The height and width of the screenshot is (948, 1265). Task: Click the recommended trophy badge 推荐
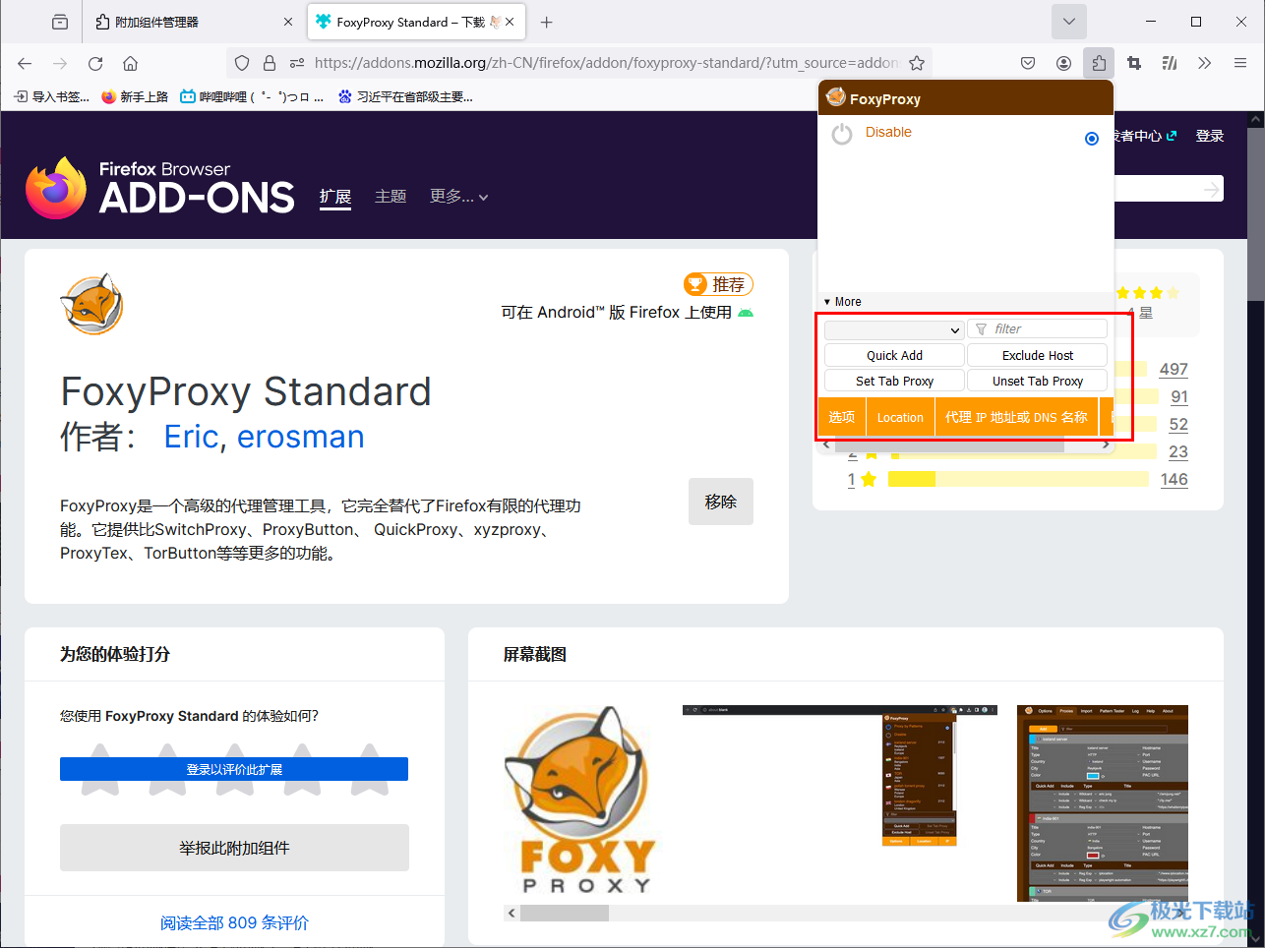[x=718, y=284]
